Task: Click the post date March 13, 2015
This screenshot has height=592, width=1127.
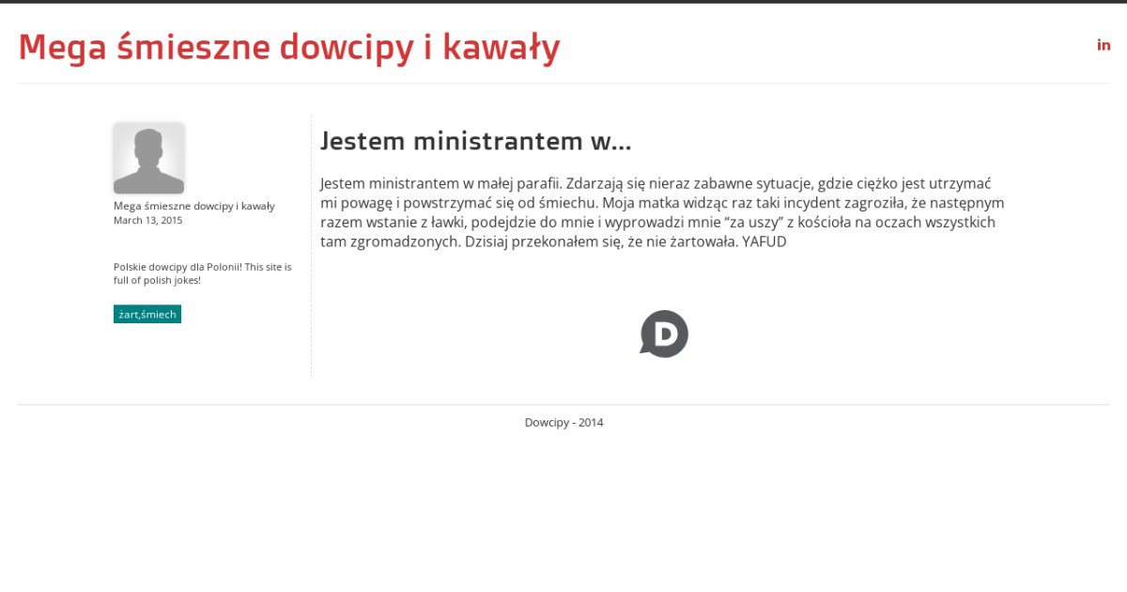Action: [x=147, y=221]
